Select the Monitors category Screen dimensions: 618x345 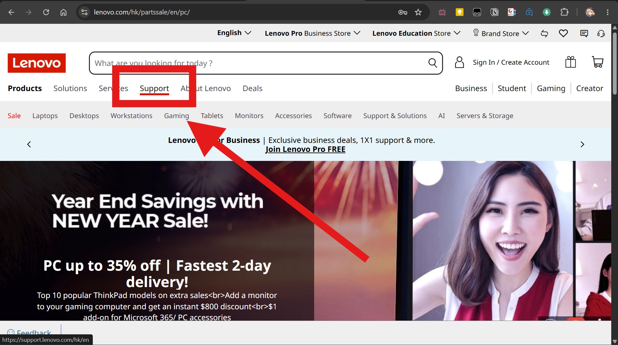coord(249,116)
